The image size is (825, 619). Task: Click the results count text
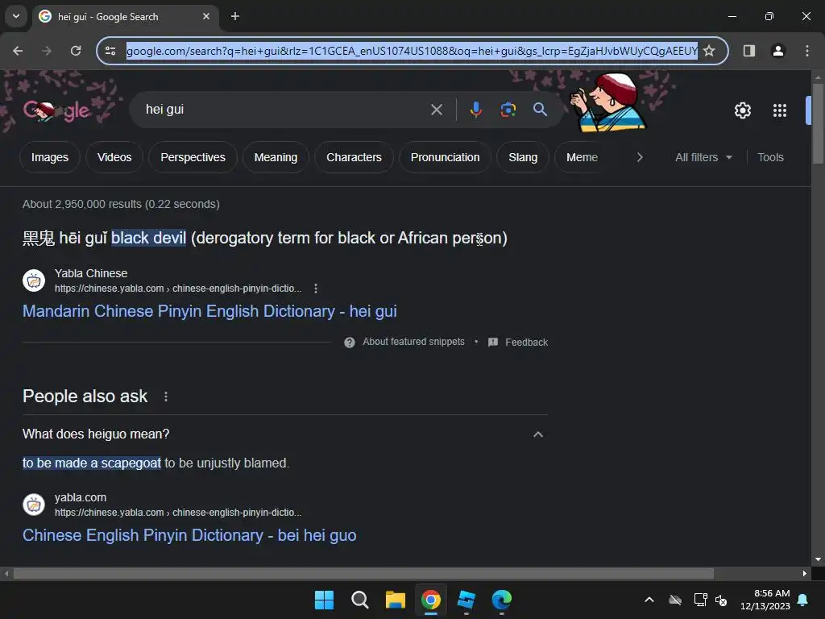coord(121,204)
